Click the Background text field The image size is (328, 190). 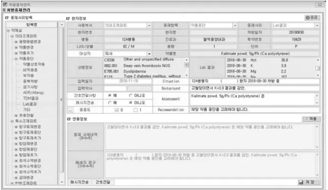pyautogui.click(x=255, y=88)
